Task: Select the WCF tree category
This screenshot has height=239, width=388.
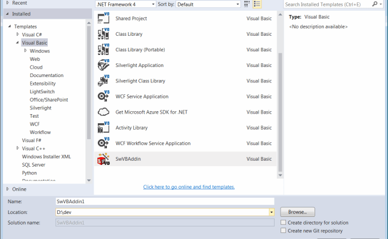Action: (x=35, y=124)
